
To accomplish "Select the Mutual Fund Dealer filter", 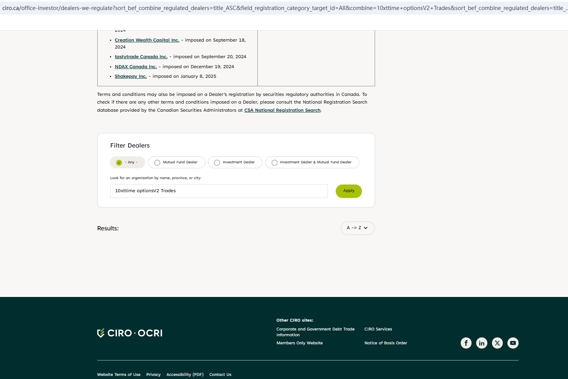I will (177, 163).
